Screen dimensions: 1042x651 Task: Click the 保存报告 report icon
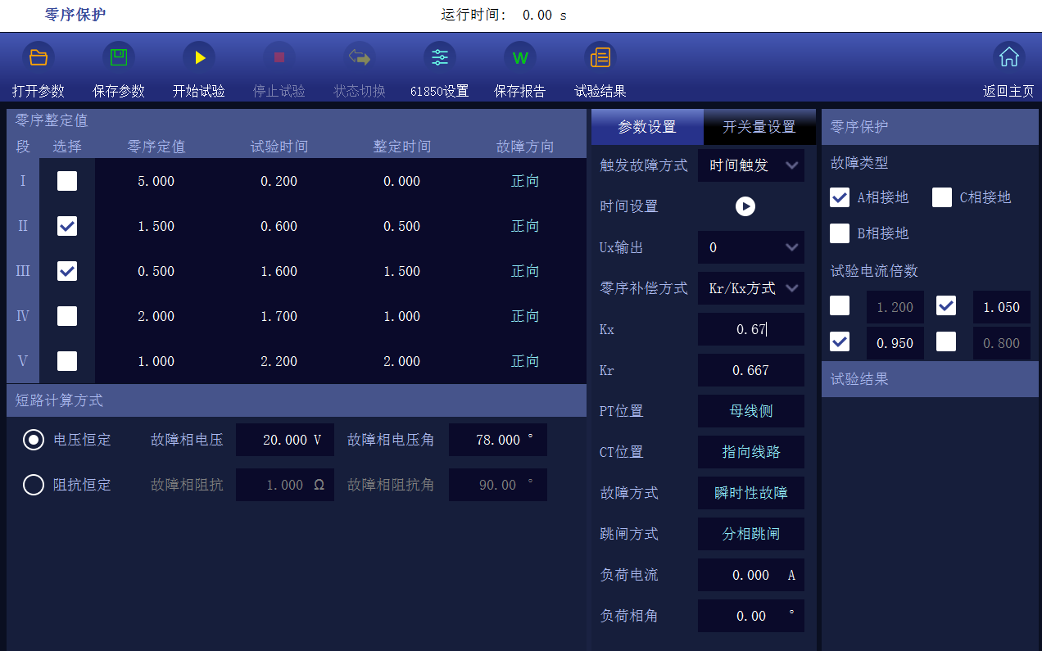click(520, 57)
